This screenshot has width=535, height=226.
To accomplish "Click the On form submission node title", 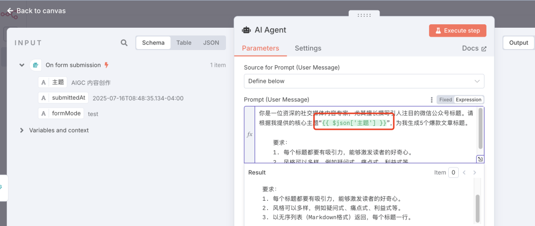I will coord(73,65).
